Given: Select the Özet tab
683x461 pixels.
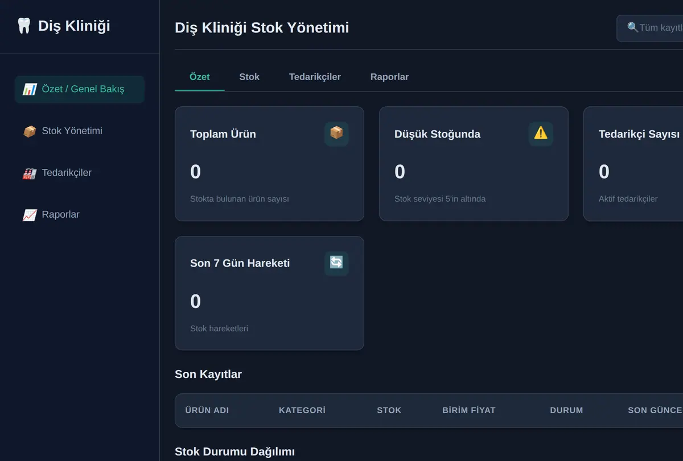Looking at the screenshot, I should click(x=200, y=77).
